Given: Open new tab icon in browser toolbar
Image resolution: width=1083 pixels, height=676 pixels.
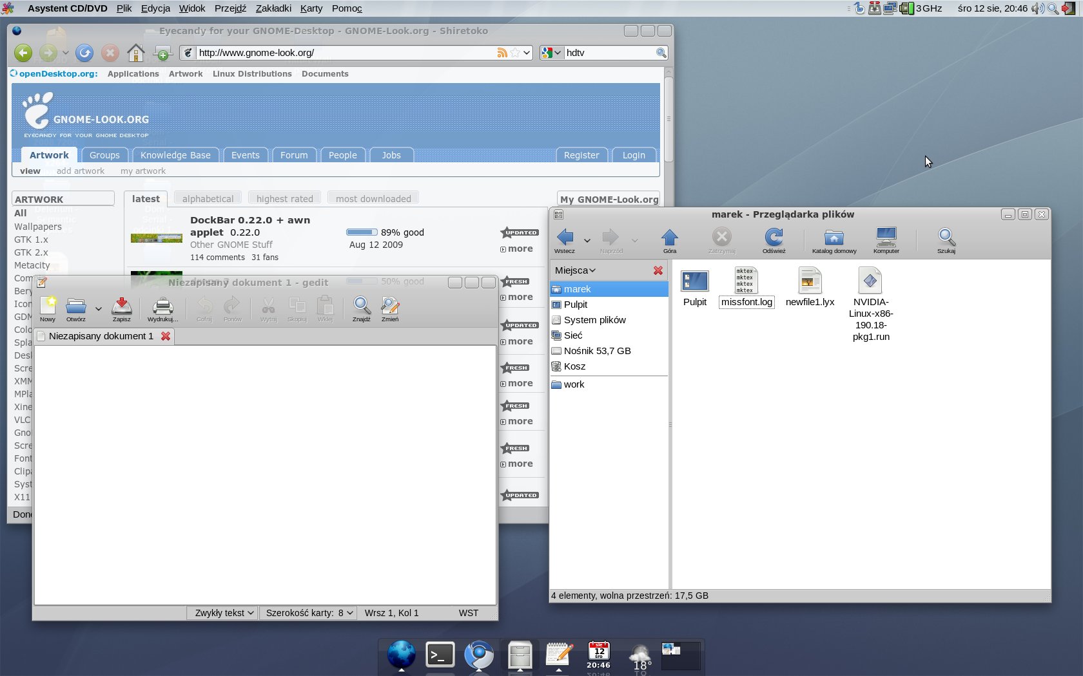Looking at the screenshot, I should pos(162,53).
